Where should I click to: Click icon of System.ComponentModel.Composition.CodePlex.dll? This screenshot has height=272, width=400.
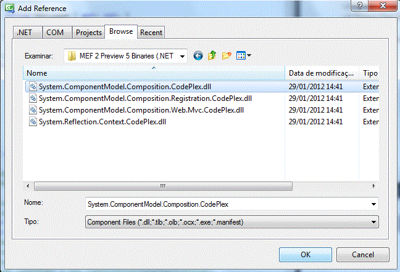(x=33, y=87)
